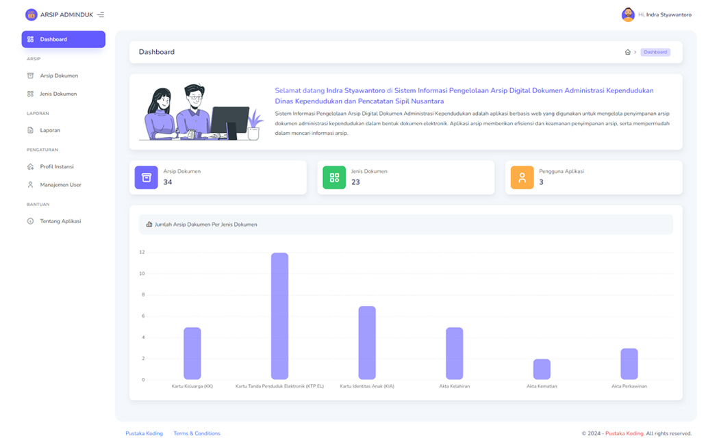
Task: Click the Selamat datang welcome heading
Action: (464, 96)
